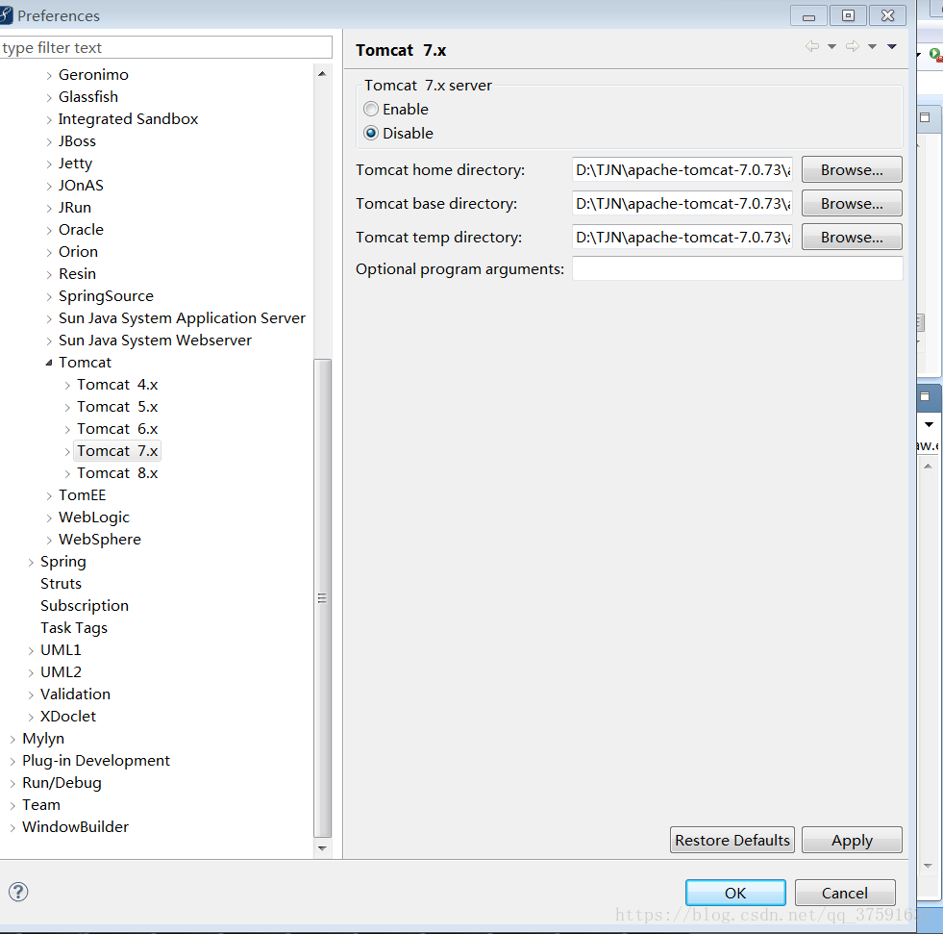Expand the Tomcat 8.x node
This screenshot has width=943, height=934.
pos(67,473)
